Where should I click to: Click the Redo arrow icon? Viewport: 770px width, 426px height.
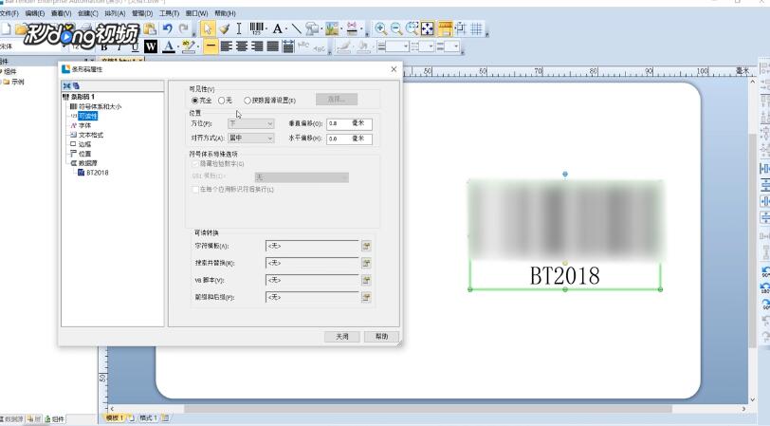coord(184,28)
